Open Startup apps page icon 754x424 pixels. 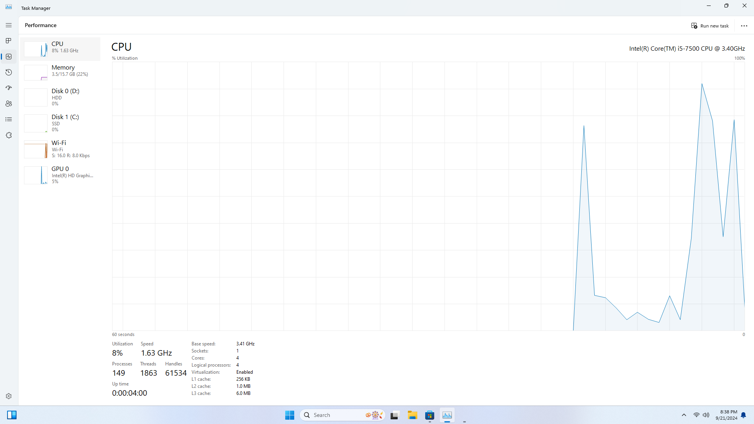pos(9,88)
